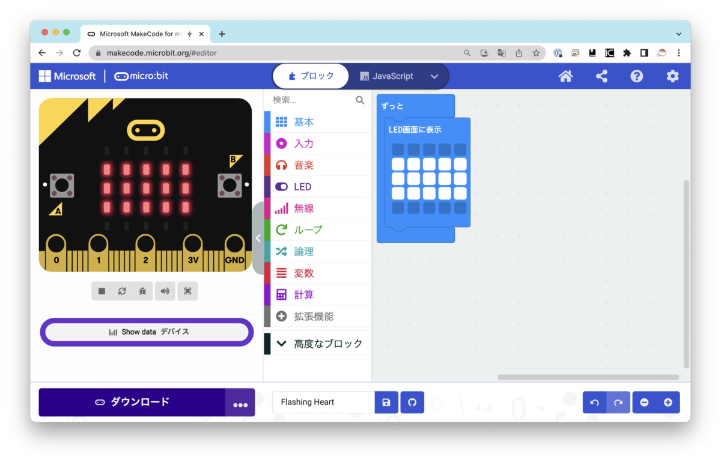Viewport: 721px width, 462px height.
Task: Launch the debugger via the bug icon
Action: click(x=143, y=291)
